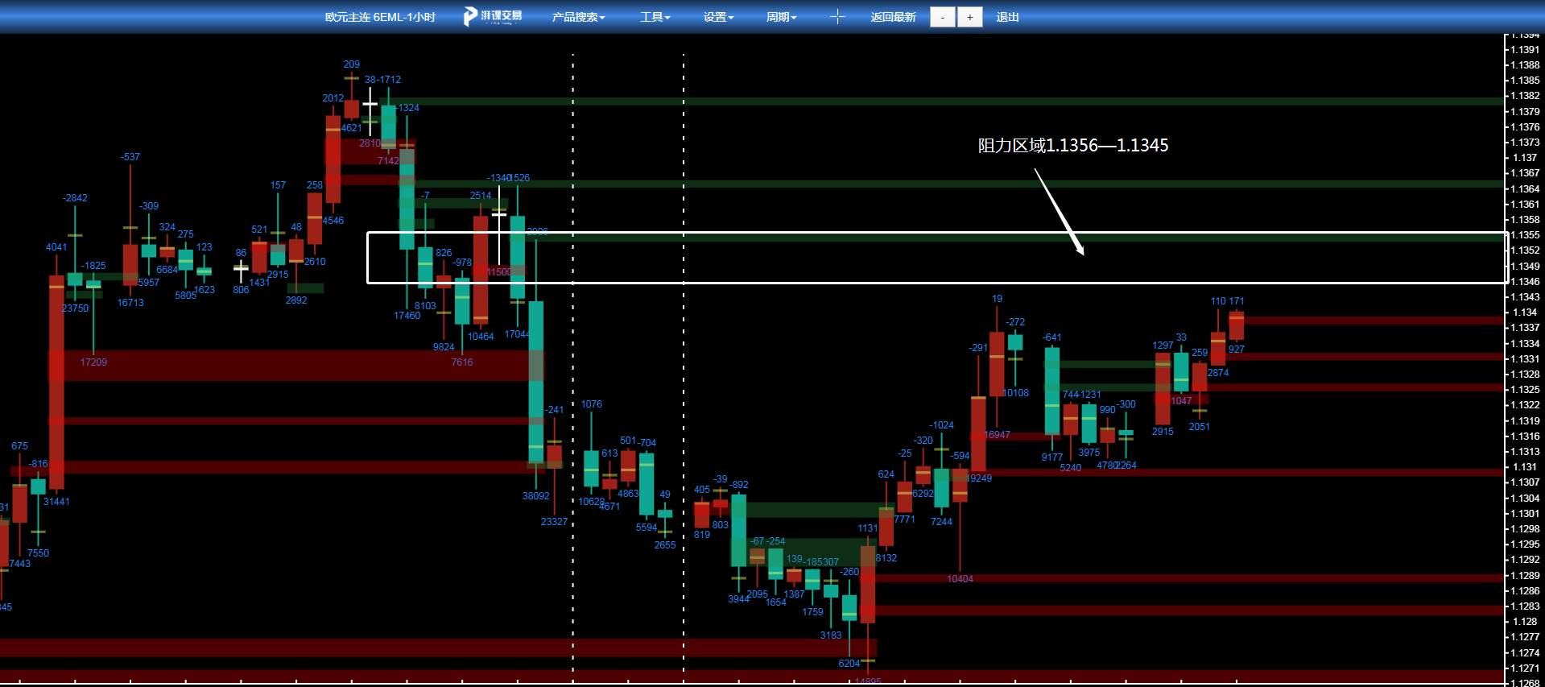Click the 1.1319 price axis label
This screenshot has height=687, width=1545.
1525,421
